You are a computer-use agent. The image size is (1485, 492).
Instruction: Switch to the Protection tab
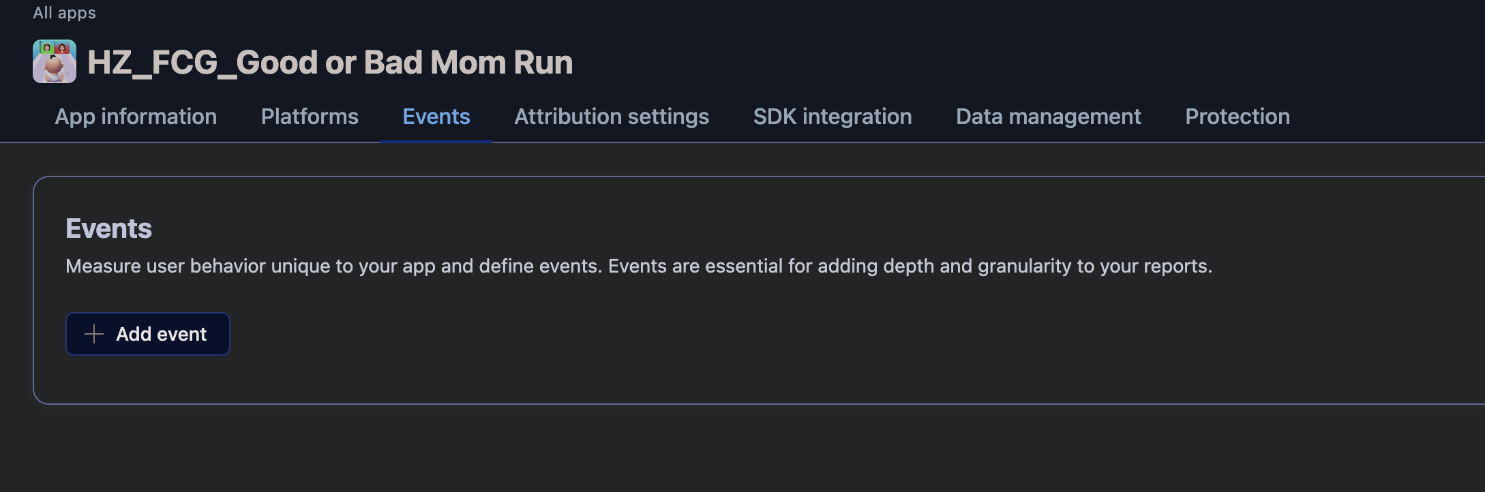click(1237, 117)
